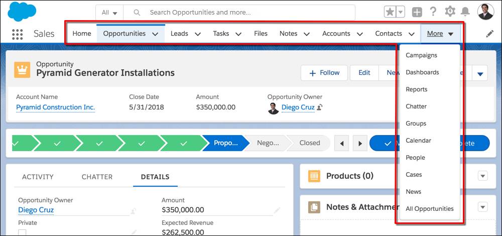Toggle the Private checkbox
The width and height of the screenshot is (502, 236).
(x=22, y=233)
